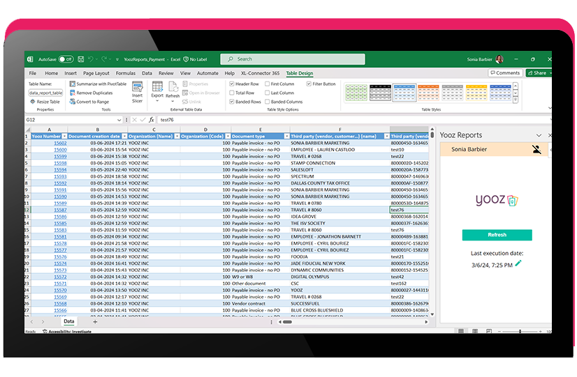This screenshot has width=577, height=377.
Task: Click the Insert Function fx icon
Action: click(152, 120)
